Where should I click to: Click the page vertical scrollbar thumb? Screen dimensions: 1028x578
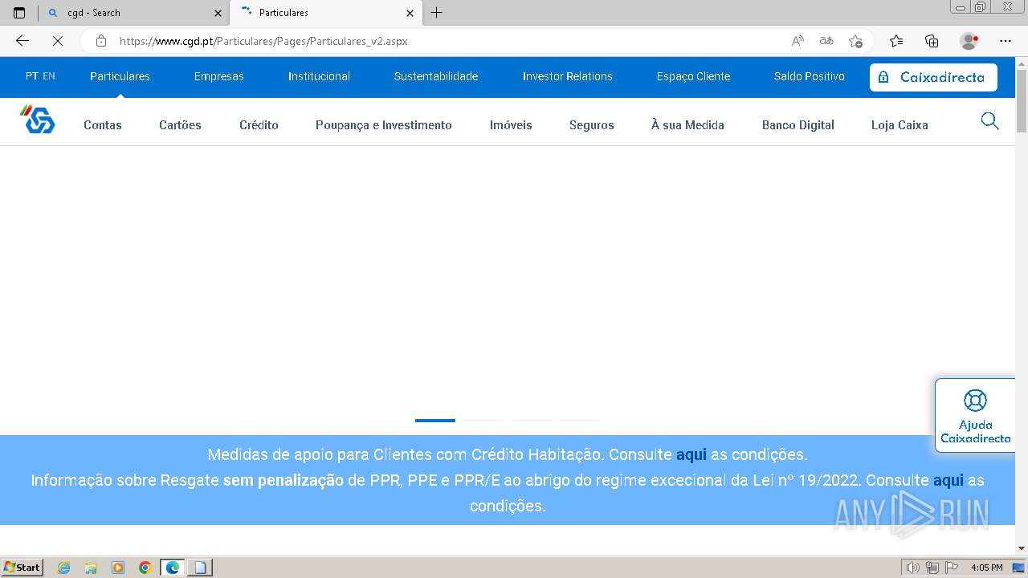(x=1022, y=100)
